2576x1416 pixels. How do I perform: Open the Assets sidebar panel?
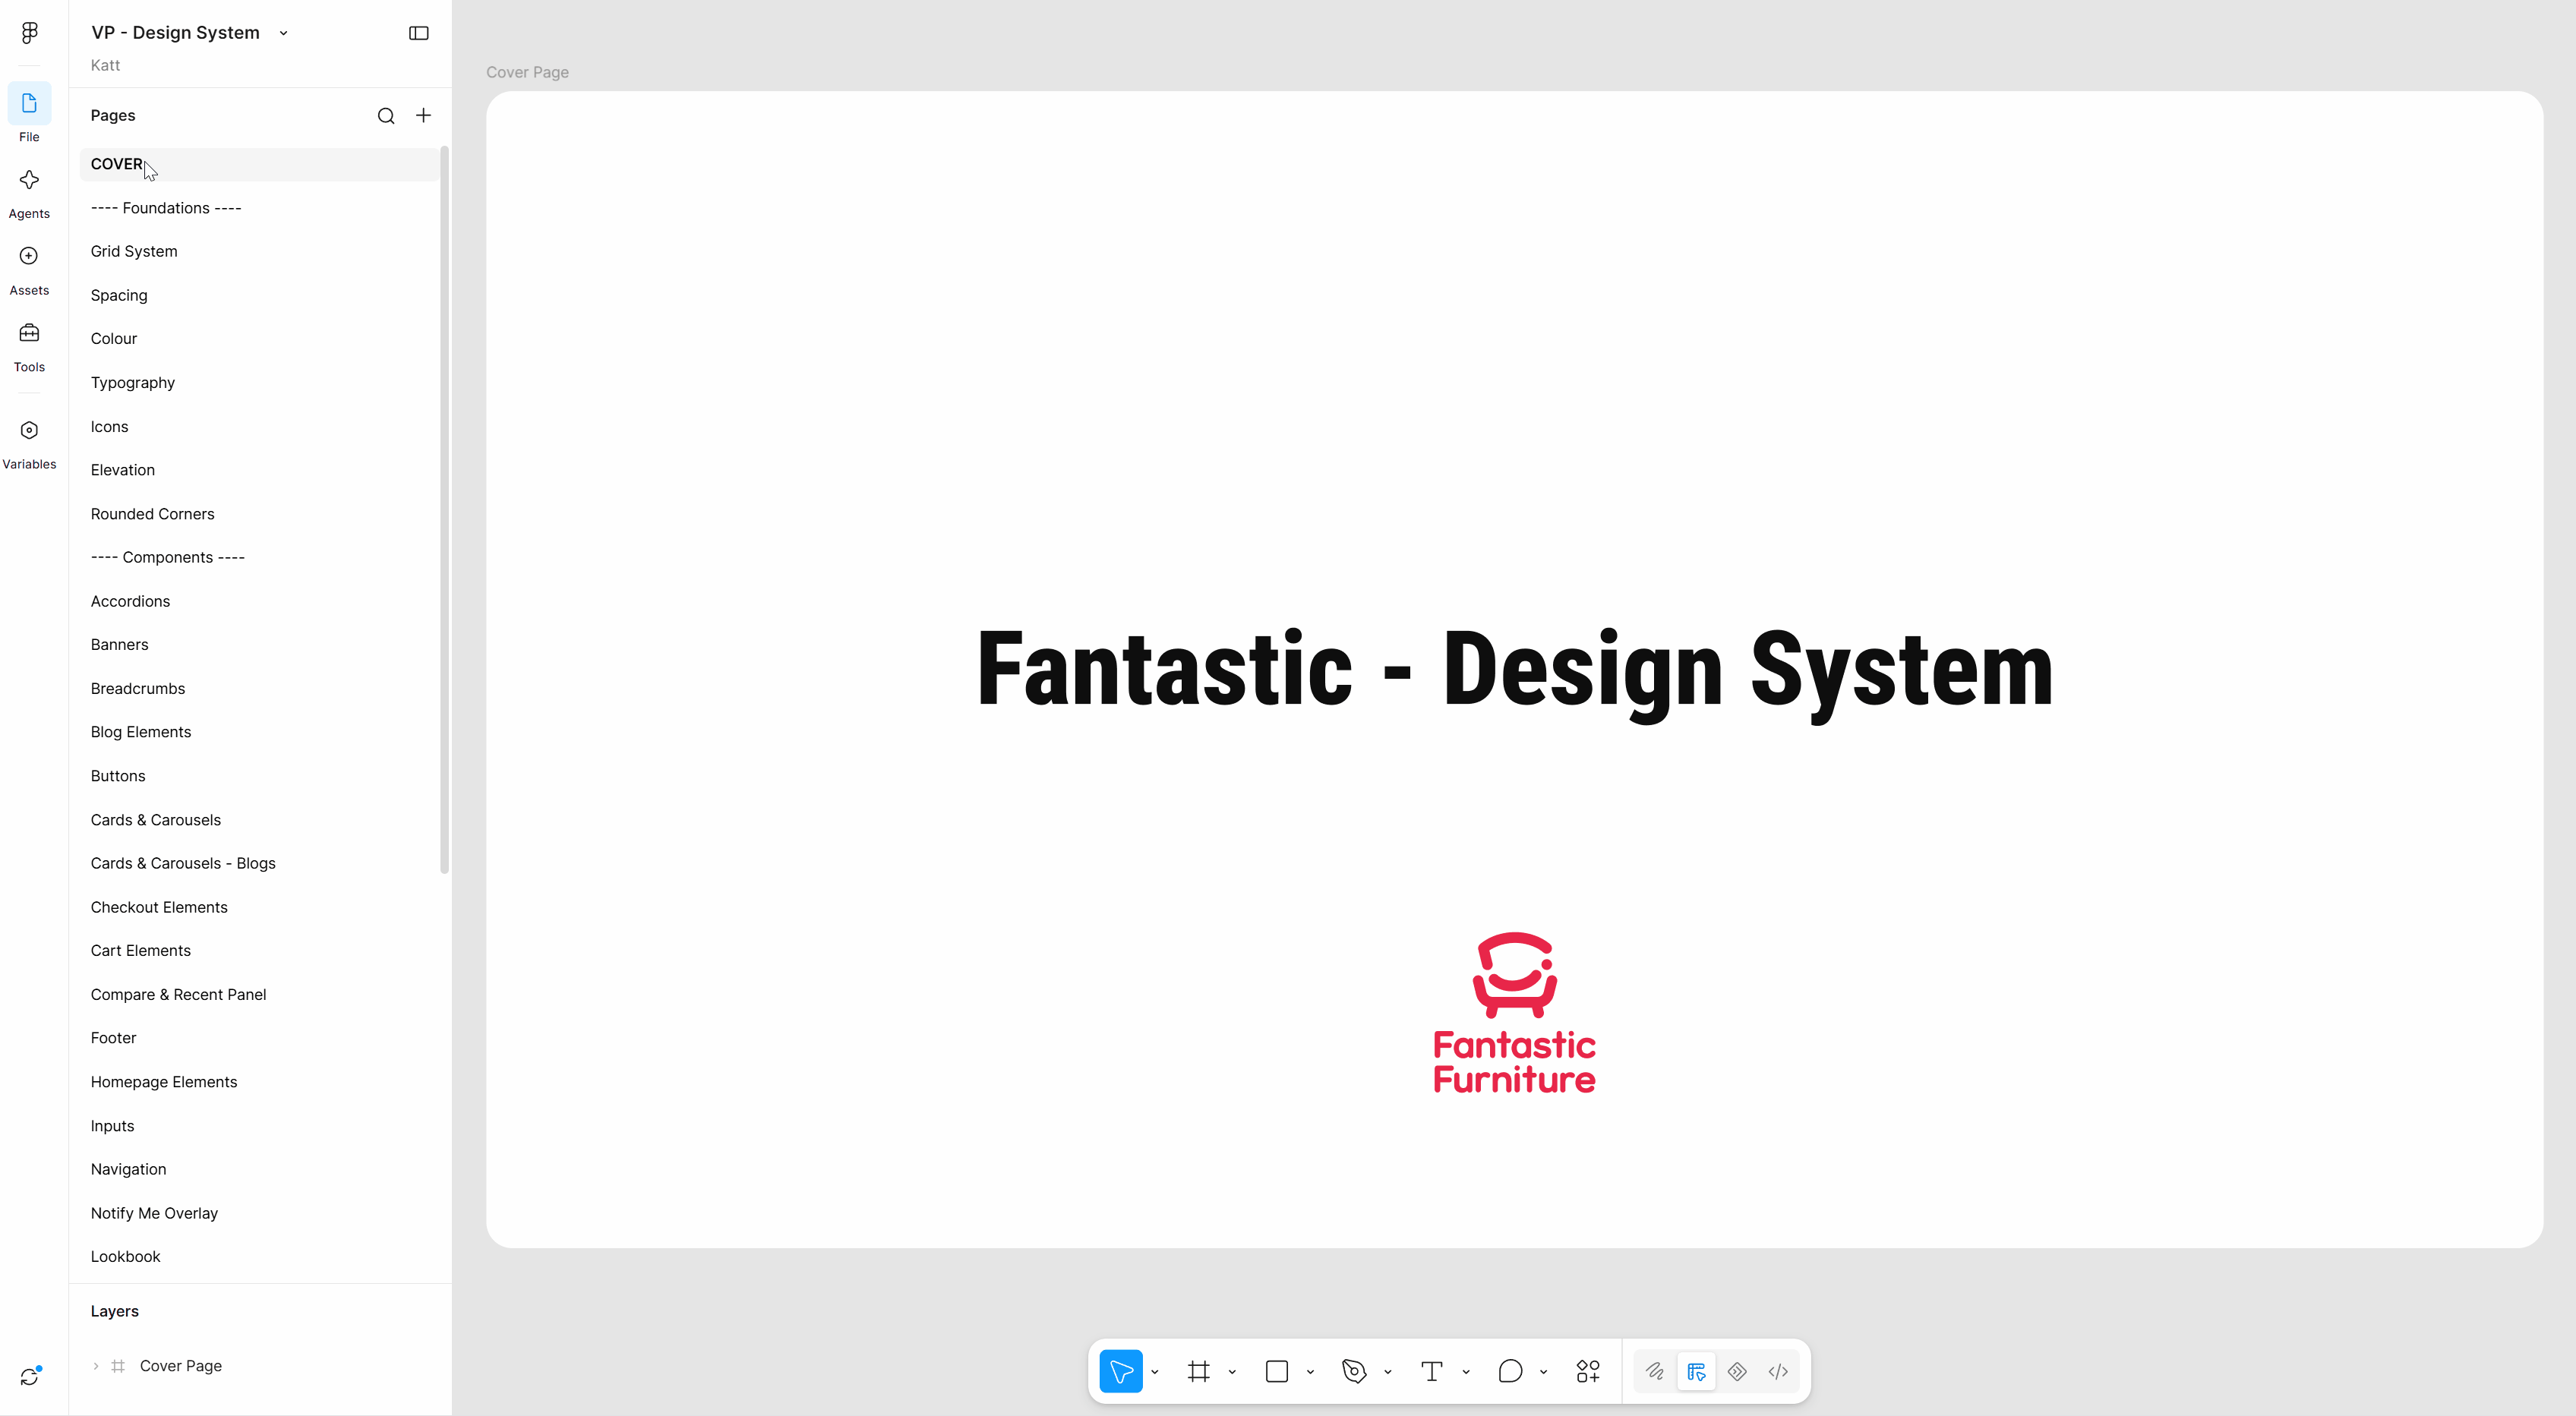pos(29,270)
